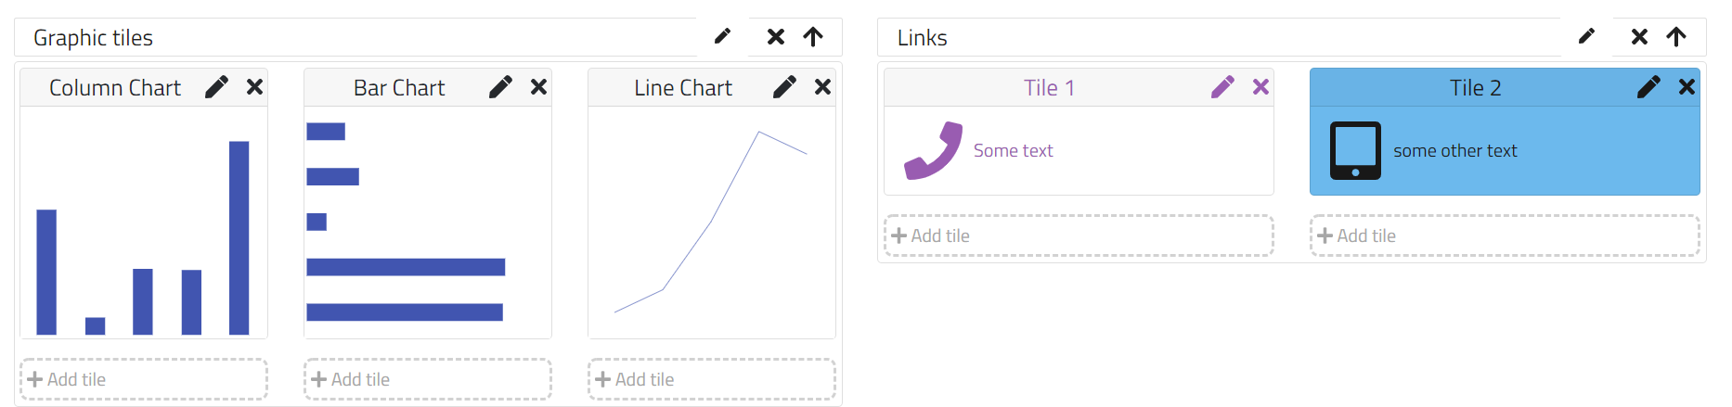Delete the Line Chart tile
1732x407 pixels.
tap(822, 87)
